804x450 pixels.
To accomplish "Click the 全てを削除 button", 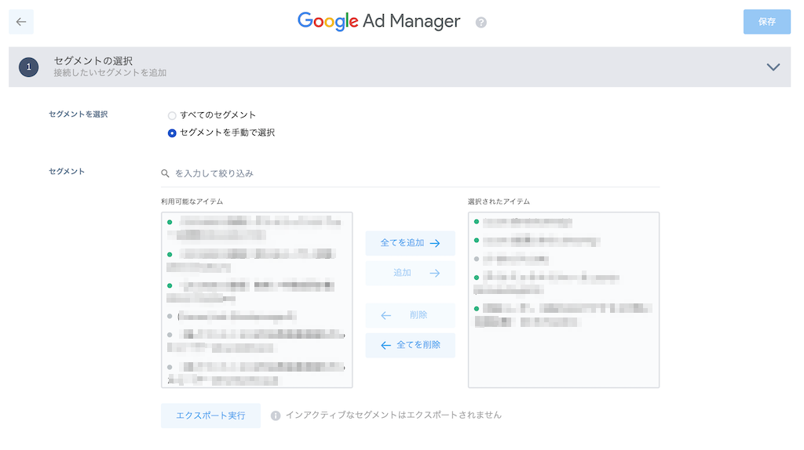I will 410,345.
